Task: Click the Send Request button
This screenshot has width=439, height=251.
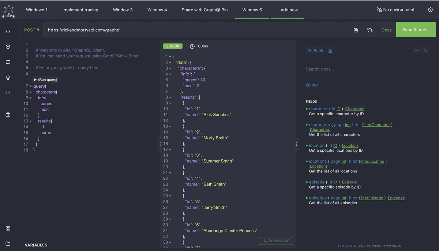Action: click(416, 30)
